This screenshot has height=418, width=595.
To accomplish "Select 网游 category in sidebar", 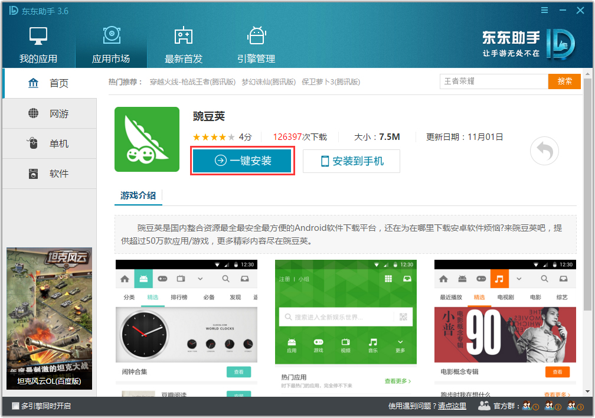I will 50,113.
